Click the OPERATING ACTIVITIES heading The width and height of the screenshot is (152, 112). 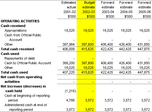20,21
